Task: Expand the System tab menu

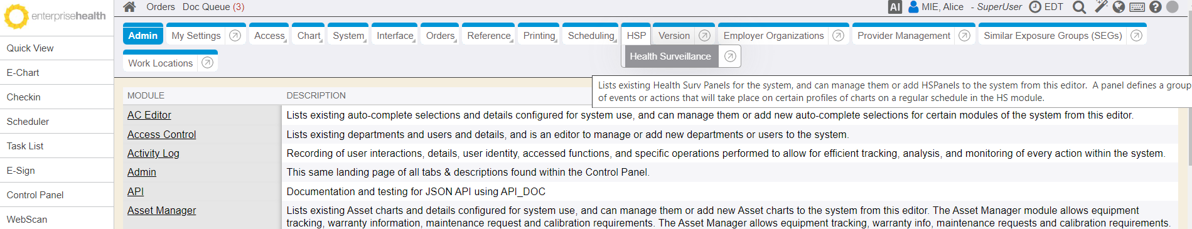Action: pyautogui.click(x=348, y=36)
